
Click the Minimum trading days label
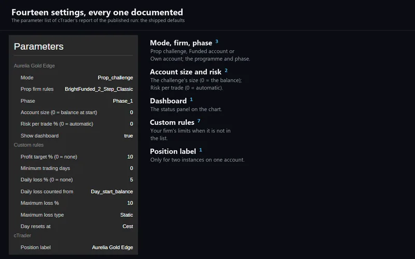(45, 168)
